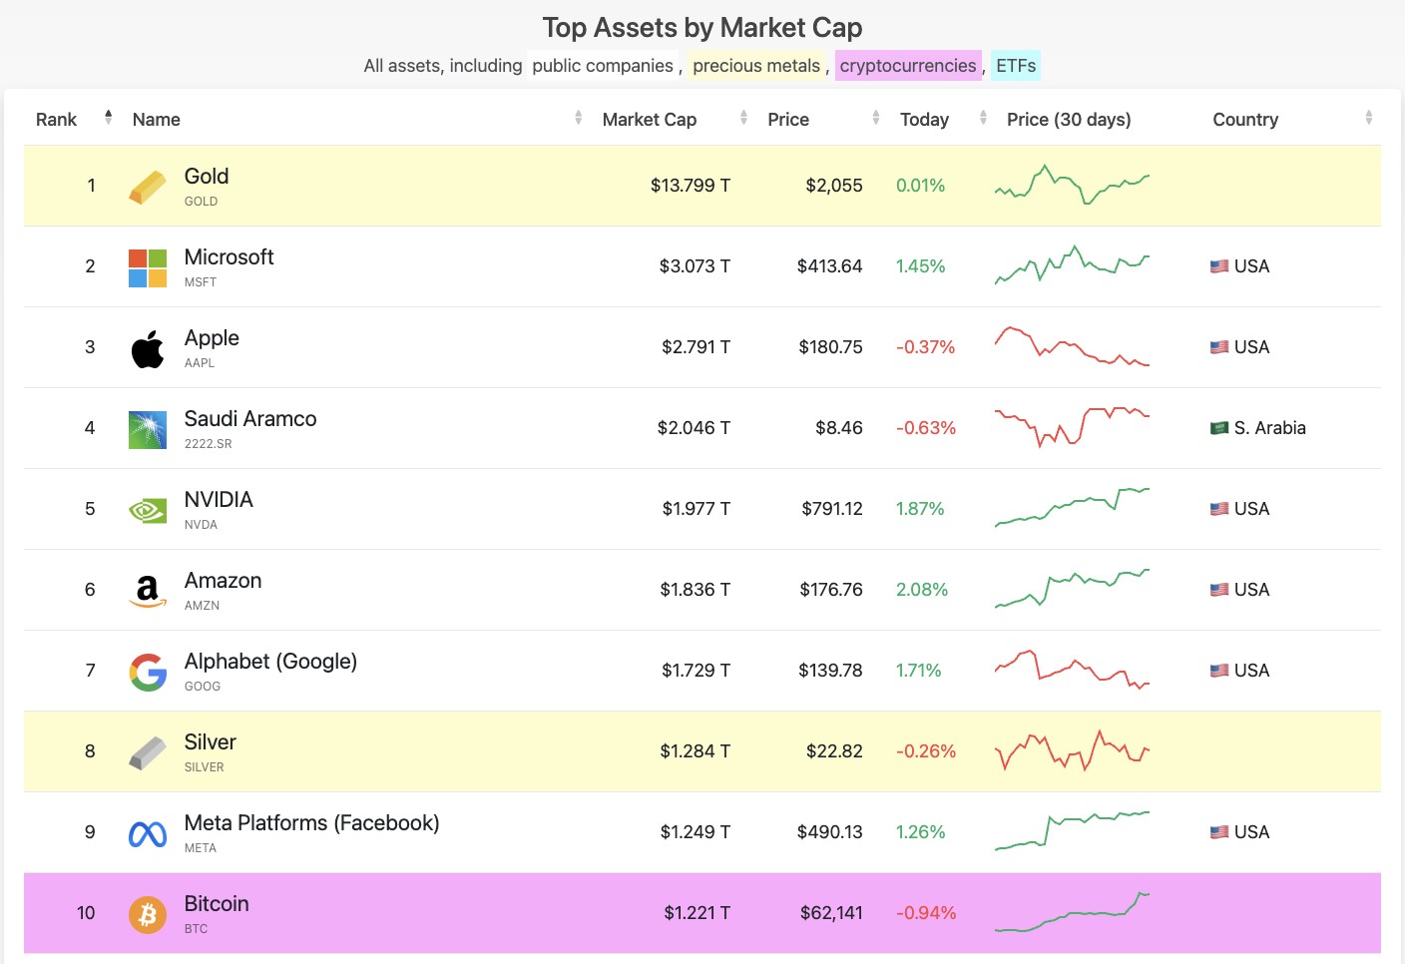The image size is (1405, 964).
Task: Open the Silver asset name link
Action: [210, 742]
